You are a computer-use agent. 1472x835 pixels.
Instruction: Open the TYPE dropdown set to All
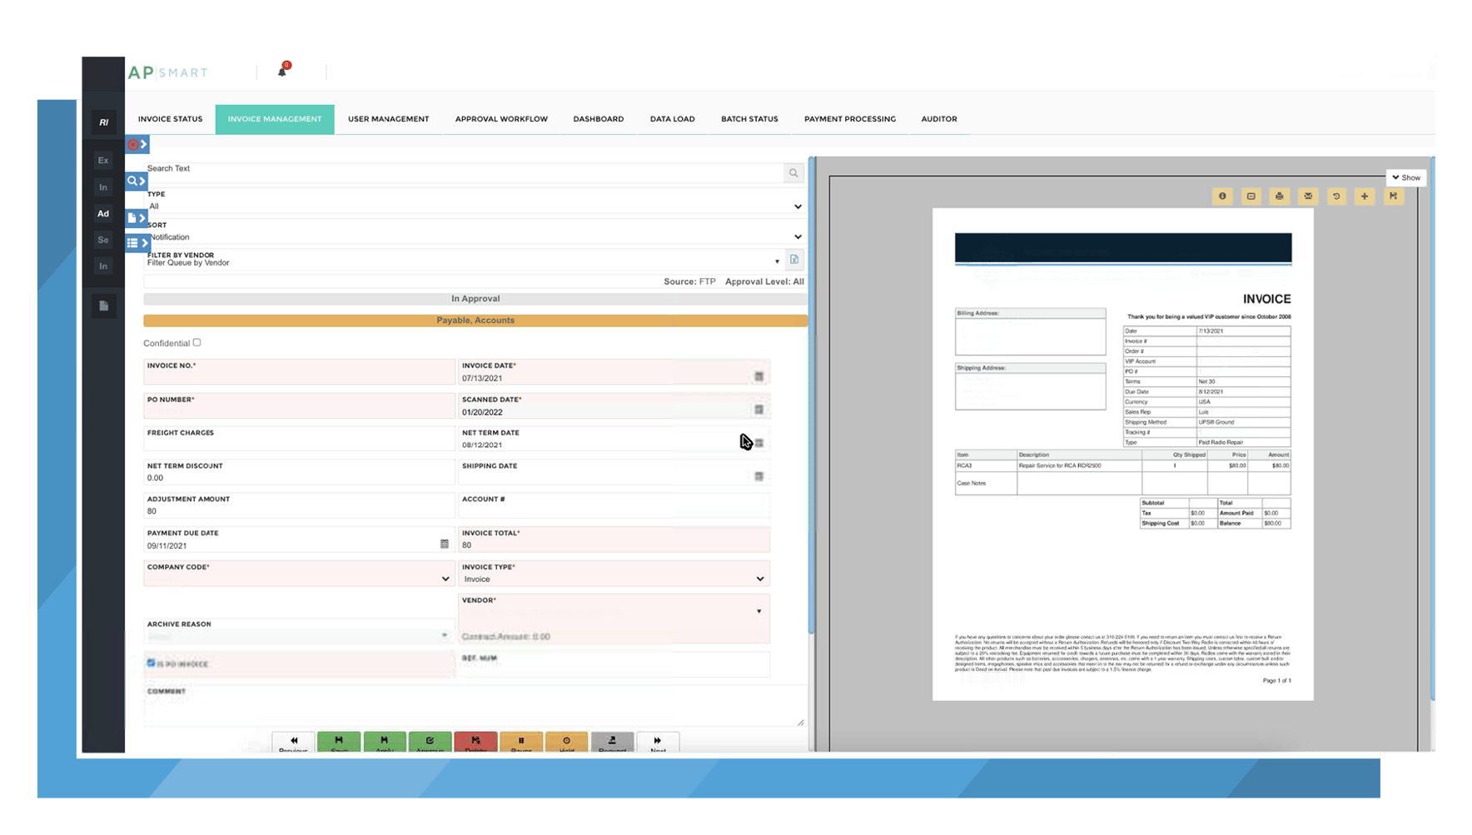pos(798,206)
